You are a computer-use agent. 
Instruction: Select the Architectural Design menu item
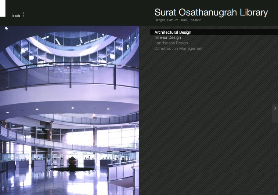tap(214, 32)
